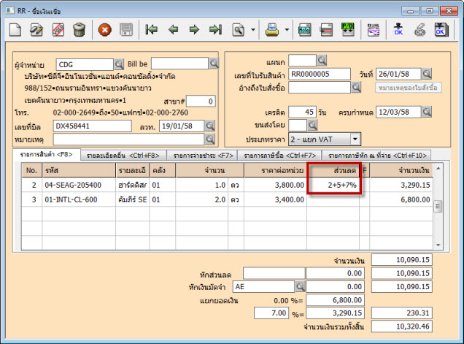
Task: Go to last record arrow icon
Action: pos(215,30)
